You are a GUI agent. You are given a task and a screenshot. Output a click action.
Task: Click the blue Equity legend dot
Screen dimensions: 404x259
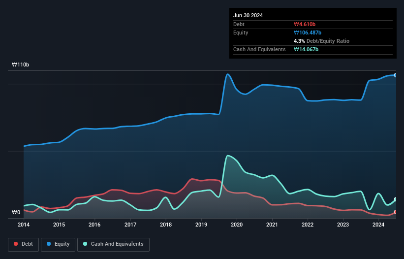click(x=49, y=244)
